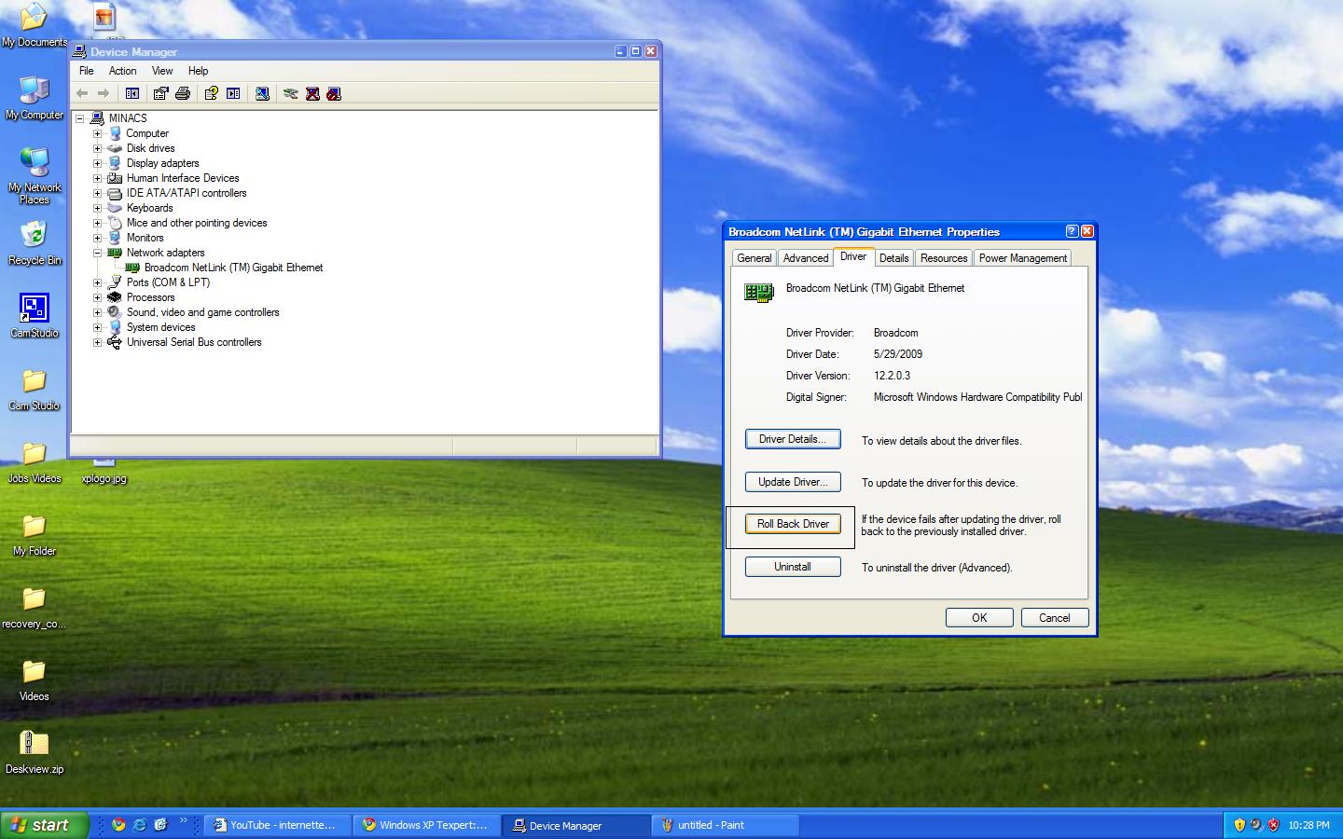Select the Keyboards tree item
Image resolution: width=1343 pixels, height=839 pixels.
(149, 208)
